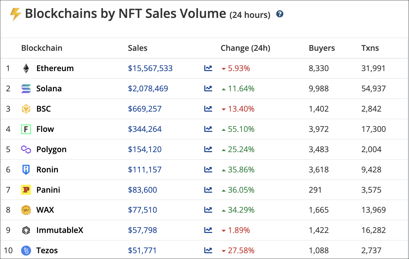This screenshot has width=409, height=259.
Task: Click Panini buyers count 291
Action: pyautogui.click(x=315, y=190)
